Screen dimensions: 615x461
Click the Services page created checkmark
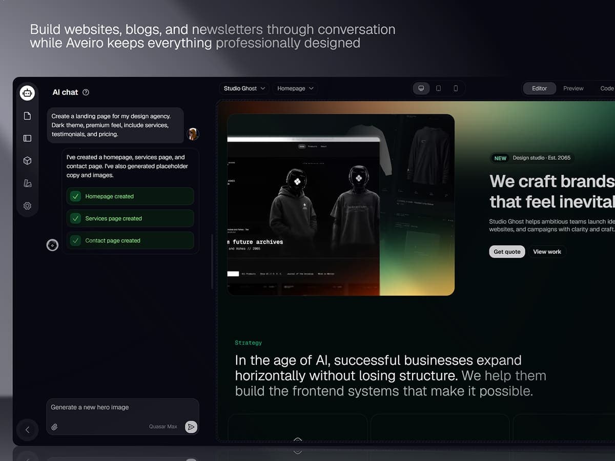[75, 218]
